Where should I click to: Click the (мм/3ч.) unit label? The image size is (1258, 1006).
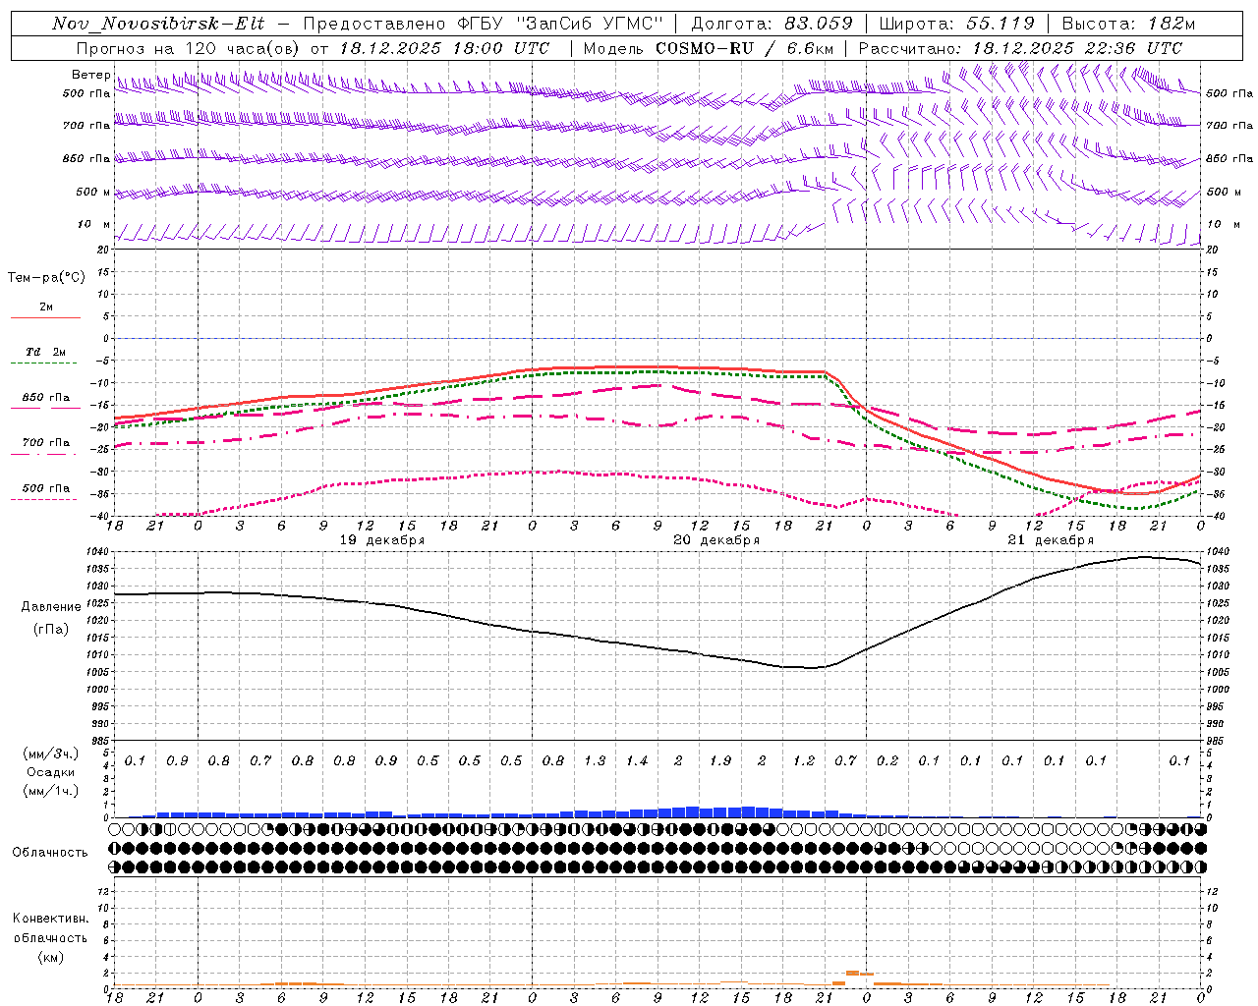pyautogui.click(x=50, y=754)
